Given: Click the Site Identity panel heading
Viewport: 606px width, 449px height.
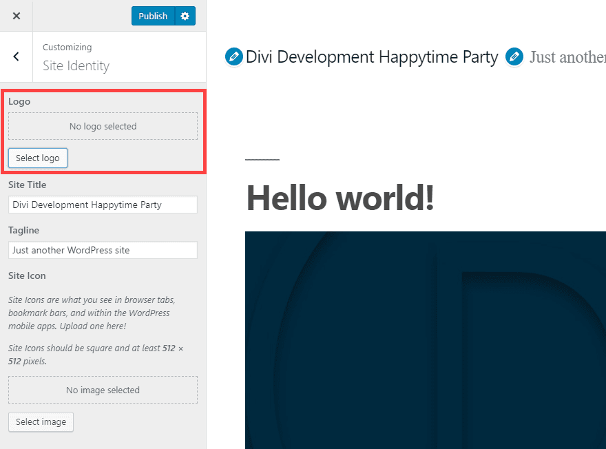Looking at the screenshot, I should point(76,66).
